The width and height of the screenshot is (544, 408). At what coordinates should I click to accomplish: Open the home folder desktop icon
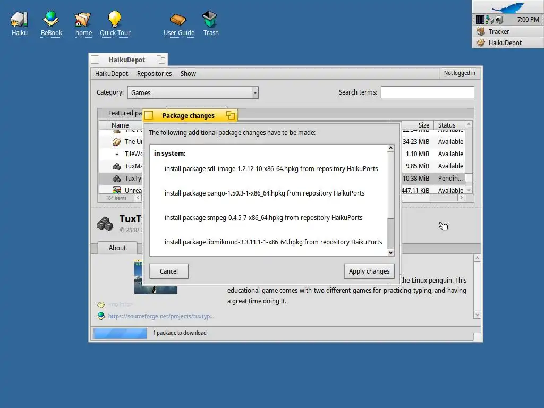click(83, 20)
